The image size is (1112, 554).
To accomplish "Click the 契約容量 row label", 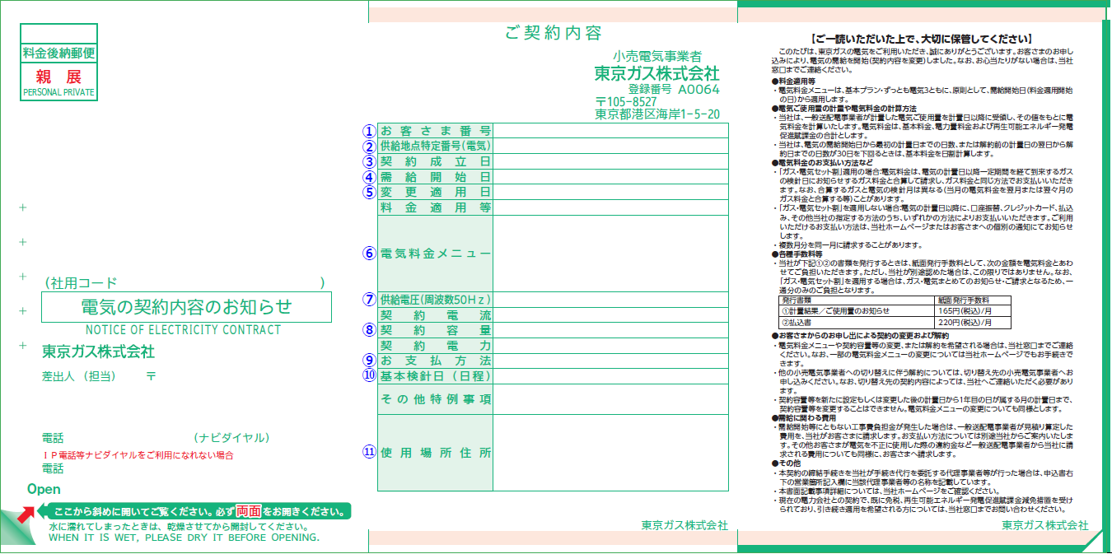I will click(435, 330).
